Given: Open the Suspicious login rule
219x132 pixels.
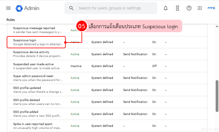Looking at the screenshot, I should pyautogui.click(x=25, y=40).
